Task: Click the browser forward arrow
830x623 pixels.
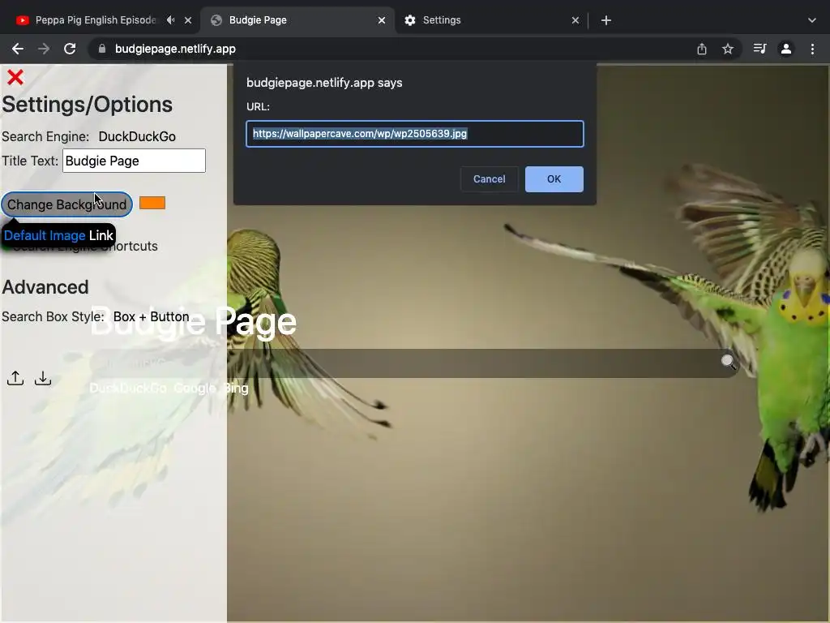Action: click(x=44, y=49)
